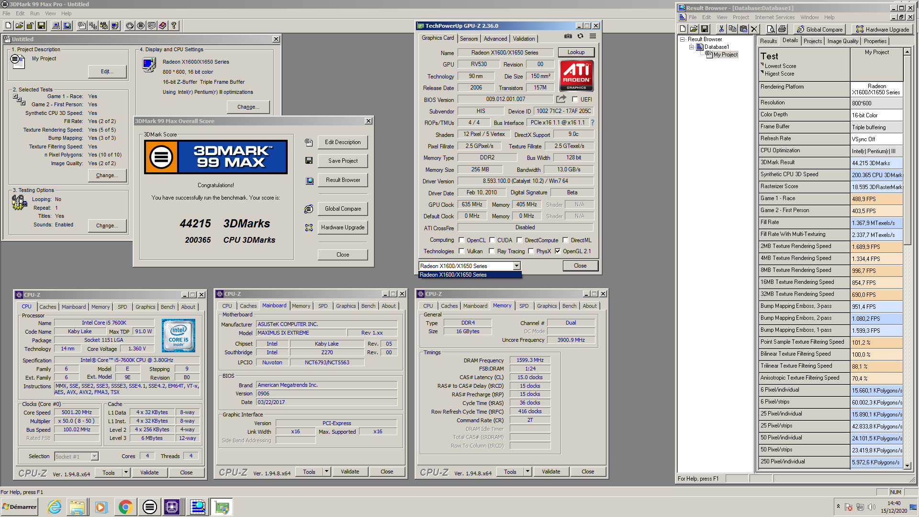
Task: Collapse the Result Browser tree root node
Action: click(683, 39)
